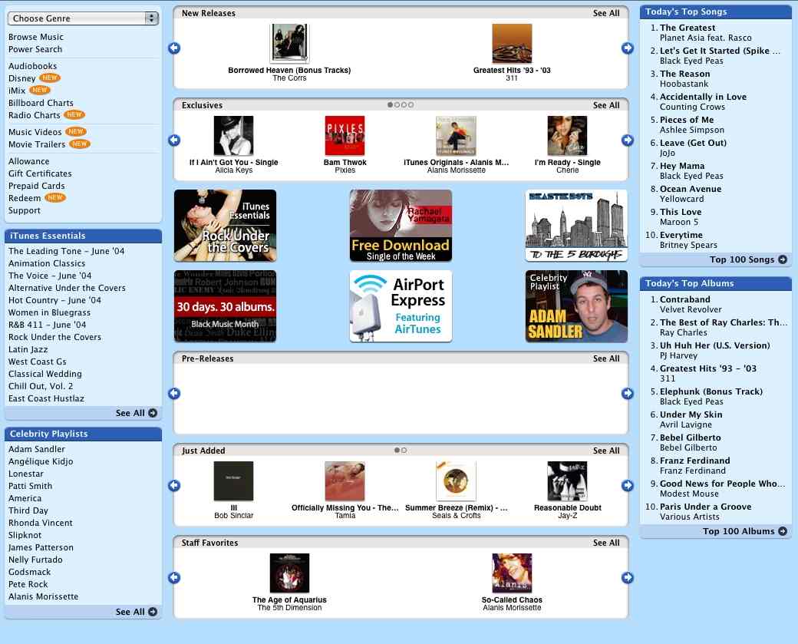Open Billboard Charts
The width and height of the screenshot is (798, 644).
pyautogui.click(x=41, y=103)
